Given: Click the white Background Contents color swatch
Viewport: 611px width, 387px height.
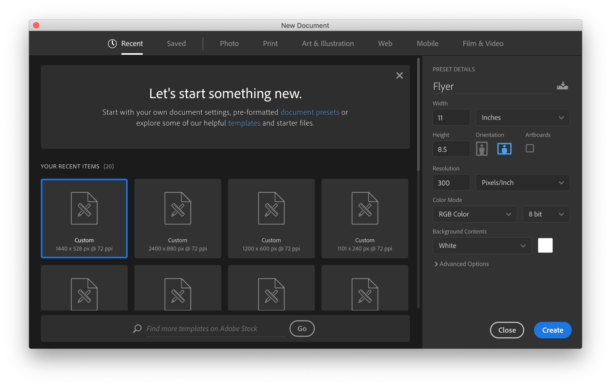Looking at the screenshot, I should click(545, 245).
